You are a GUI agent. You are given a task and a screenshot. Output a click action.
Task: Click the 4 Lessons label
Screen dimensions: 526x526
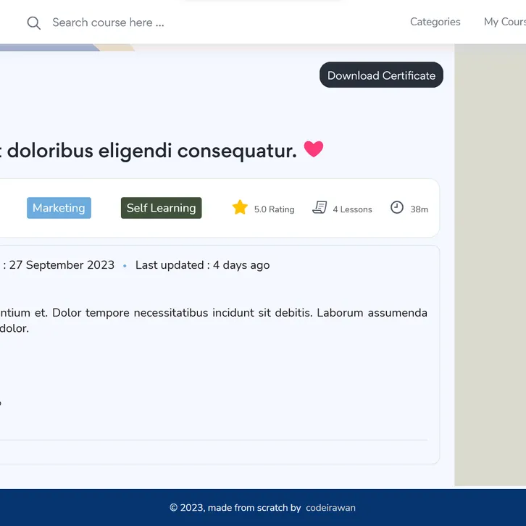[x=352, y=209]
